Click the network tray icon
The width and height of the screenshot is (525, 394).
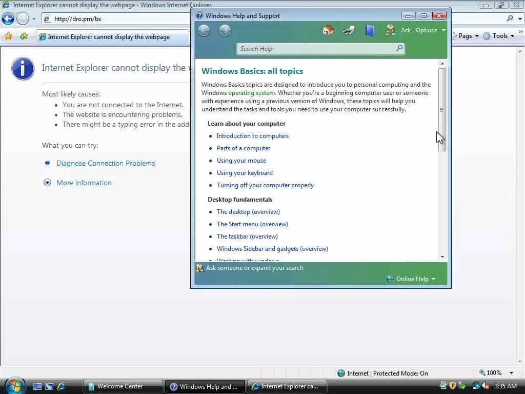[x=476, y=386]
